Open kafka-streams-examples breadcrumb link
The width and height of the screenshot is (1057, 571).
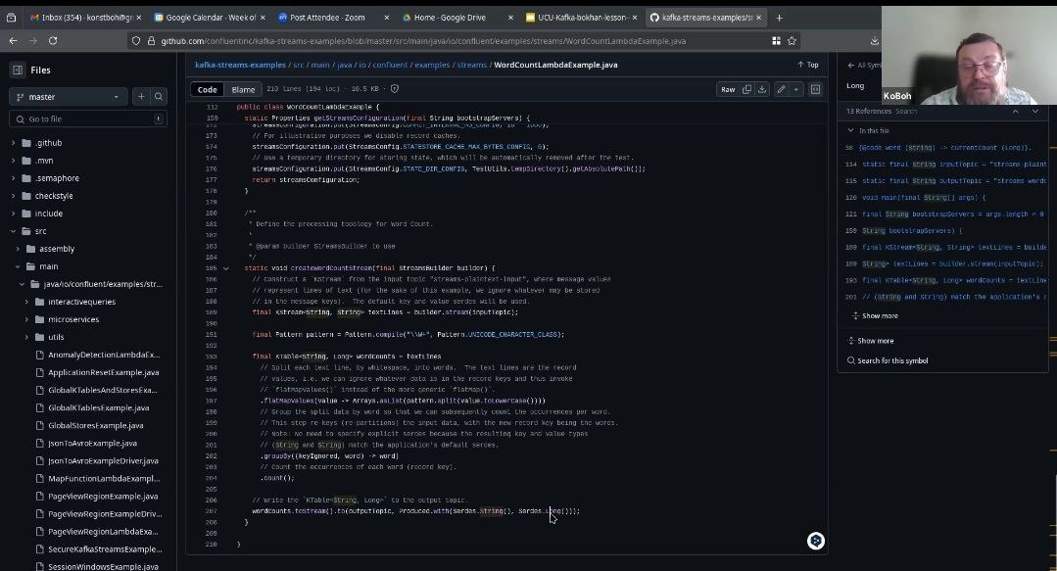tap(241, 65)
